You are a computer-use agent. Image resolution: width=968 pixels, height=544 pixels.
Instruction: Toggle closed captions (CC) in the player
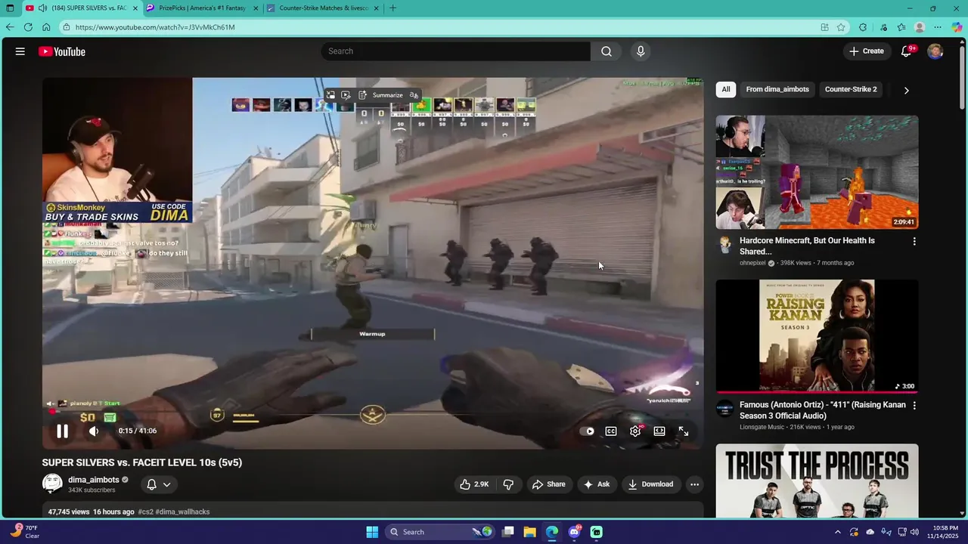click(611, 431)
